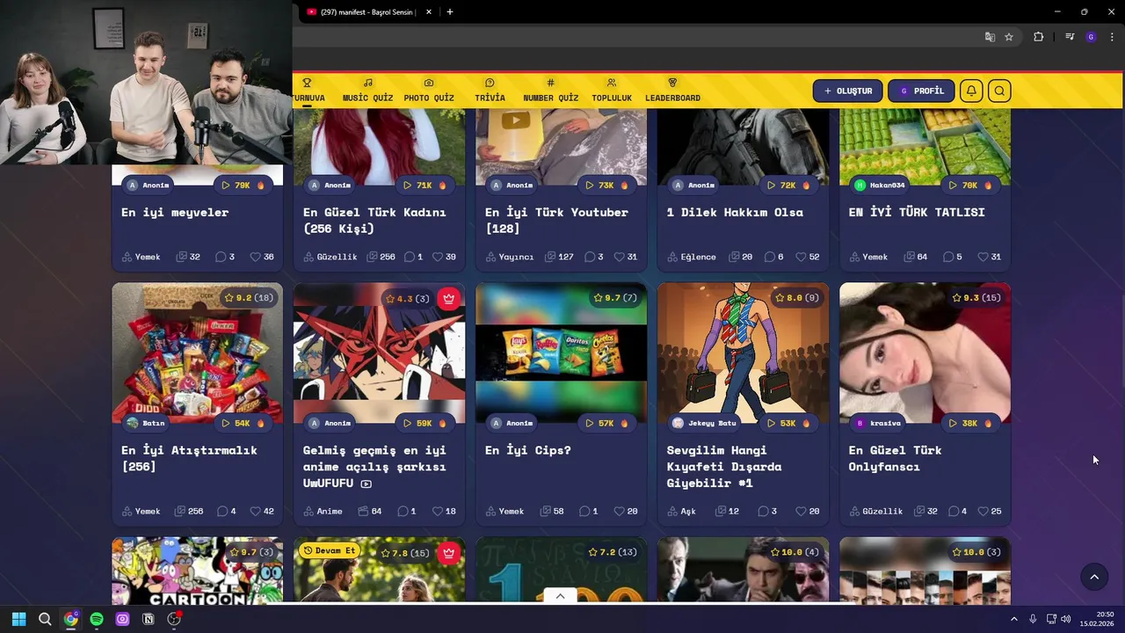Open the En İyi Atıştırmalık quiz thumbnail

198,353
